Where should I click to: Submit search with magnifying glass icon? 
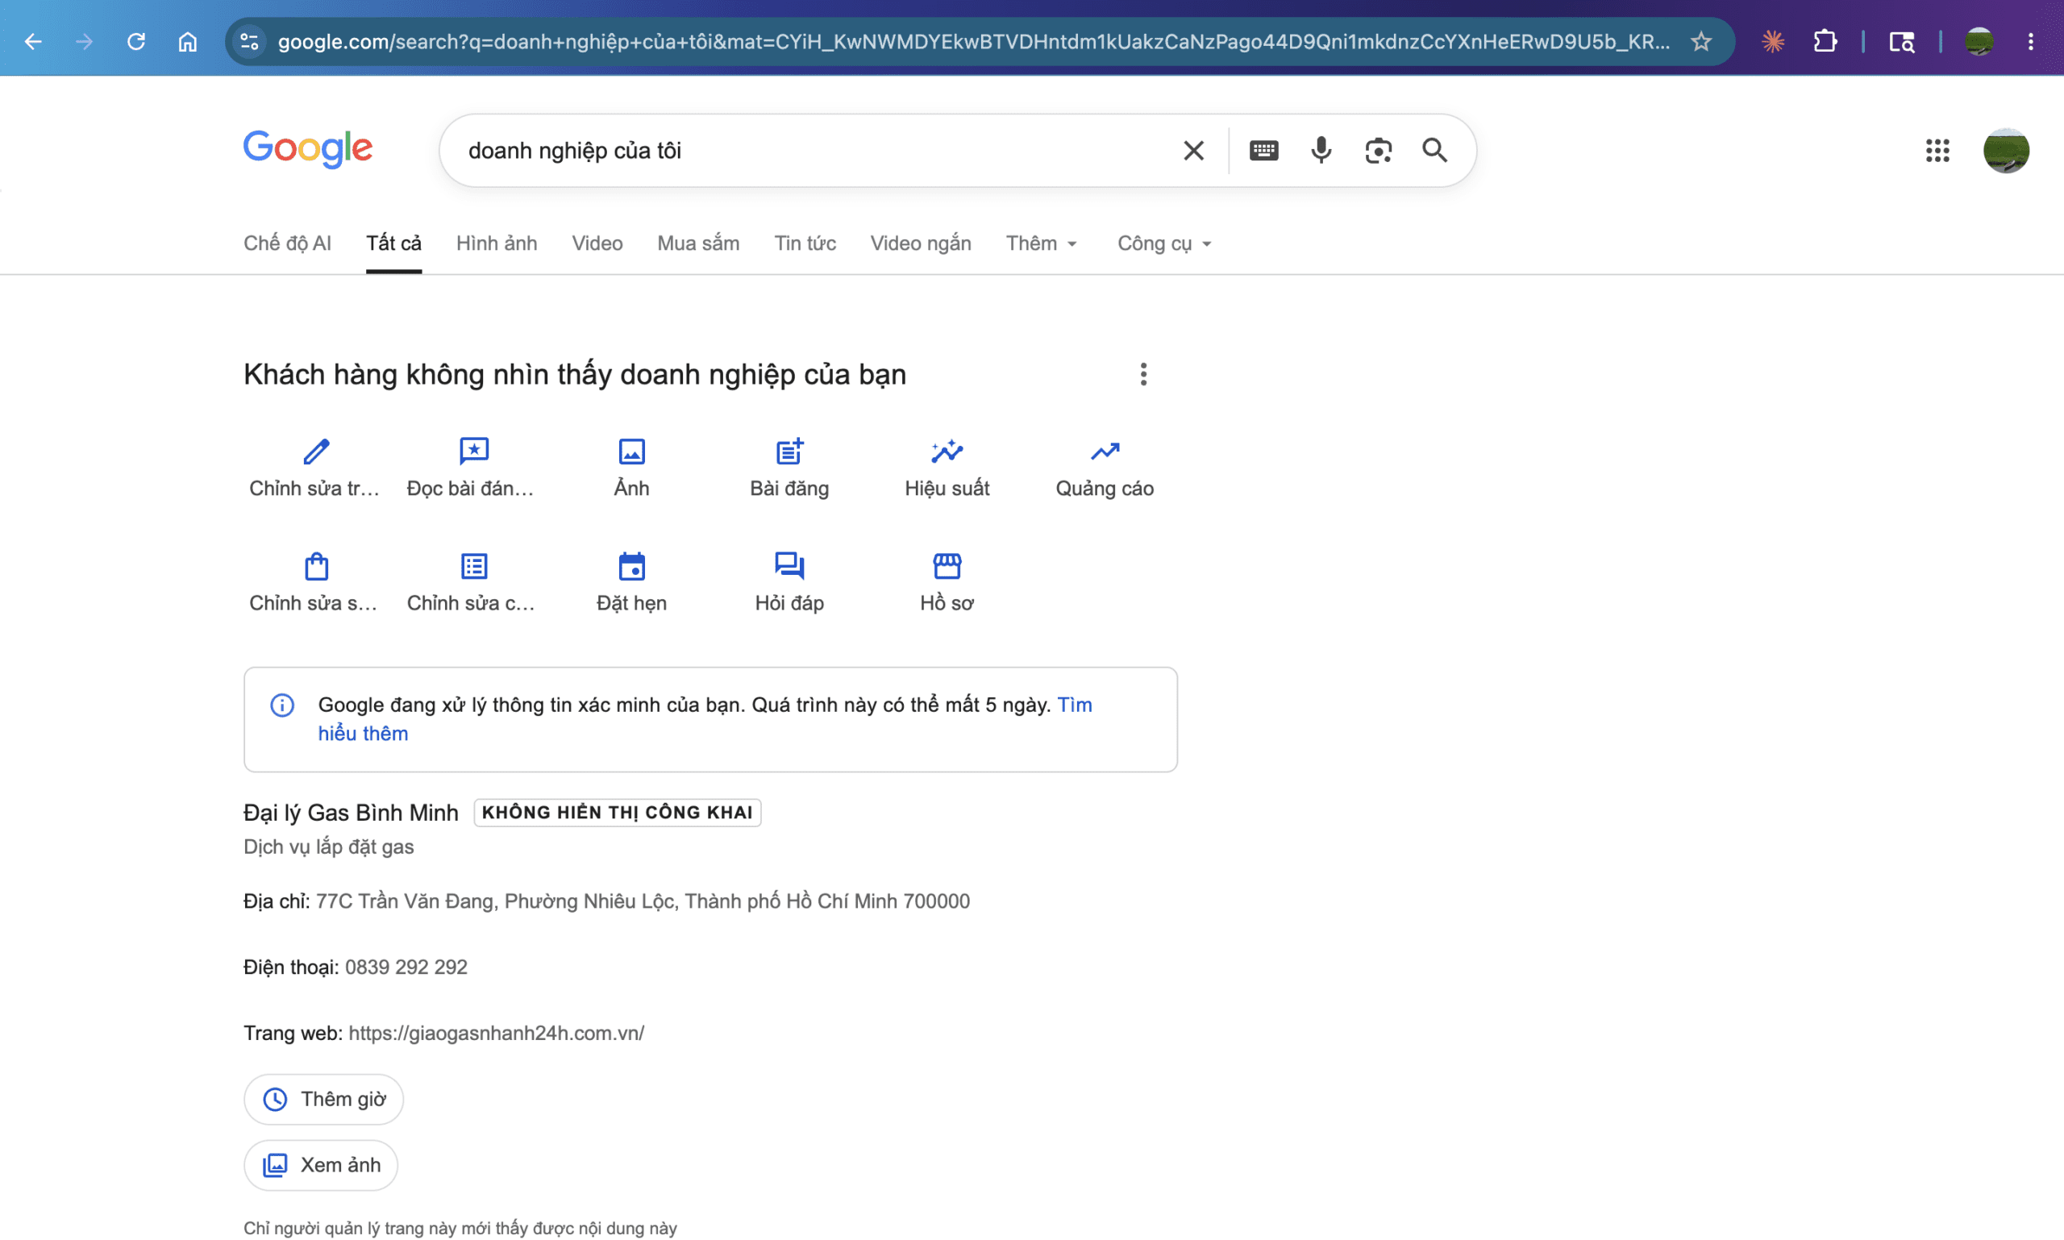pyautogui.click(x=1435, y=151)
